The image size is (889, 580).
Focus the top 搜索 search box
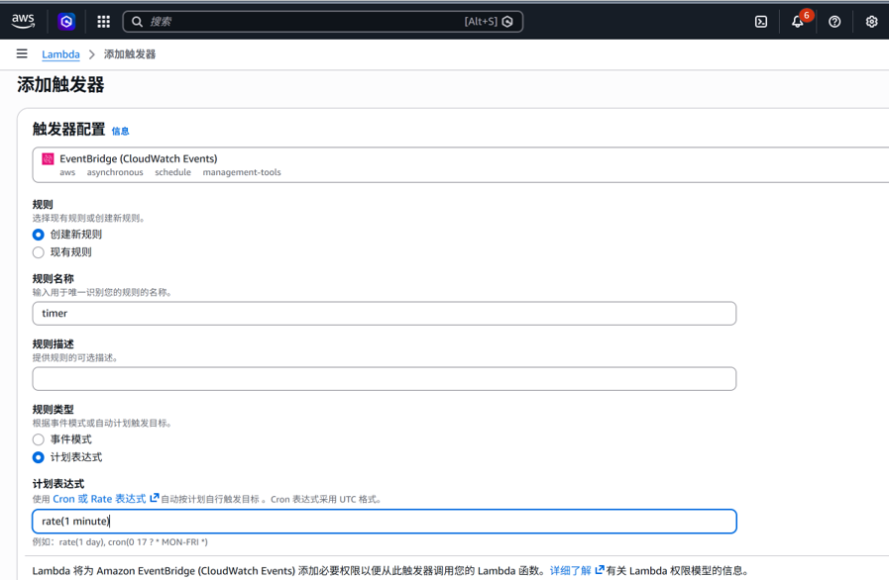tap(323, 22)
